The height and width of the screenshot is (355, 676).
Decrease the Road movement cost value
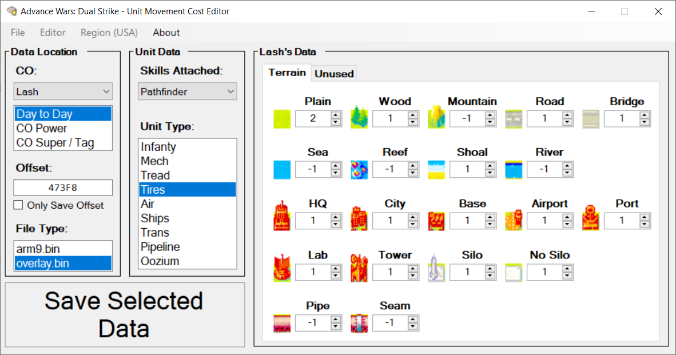click(567, 122)
